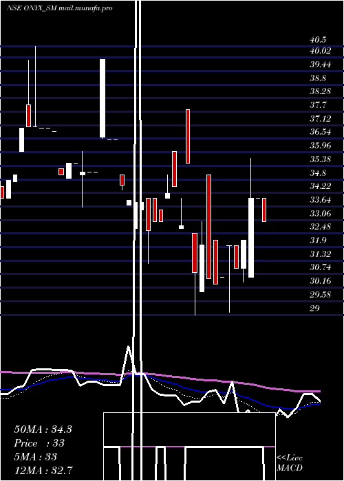Click the 35.96 price axis label
This screenshot has width=344, height=481.
pos(321,145)
